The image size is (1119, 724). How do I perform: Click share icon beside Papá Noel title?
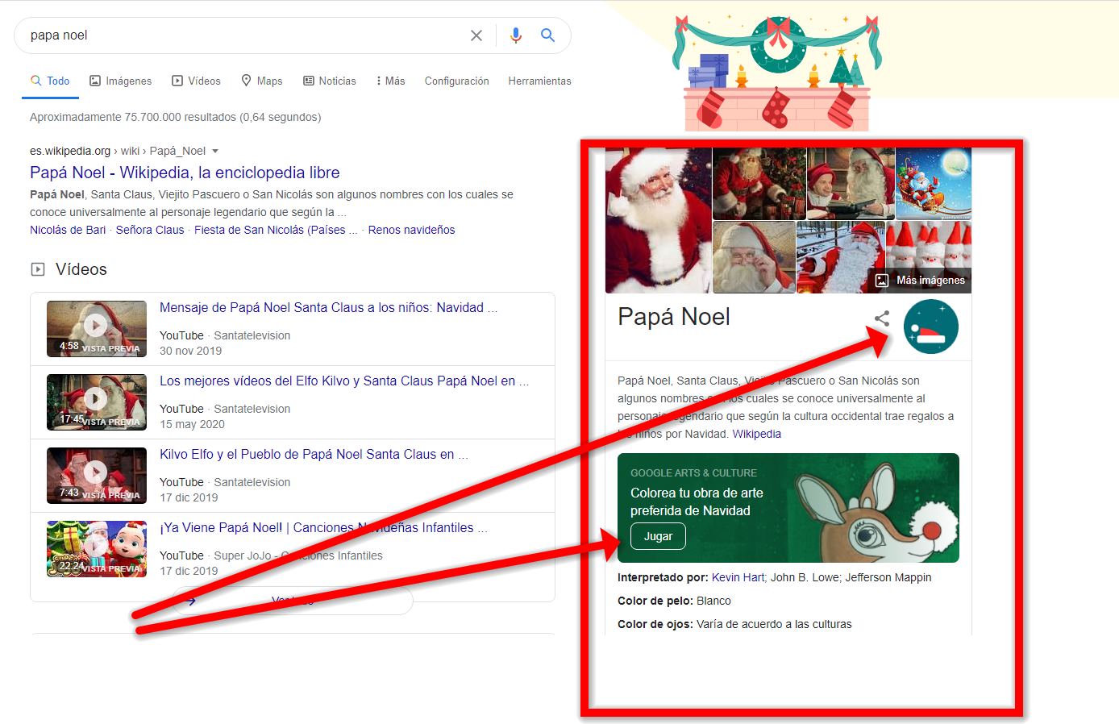pyautogui.click(x=882, y=319)
